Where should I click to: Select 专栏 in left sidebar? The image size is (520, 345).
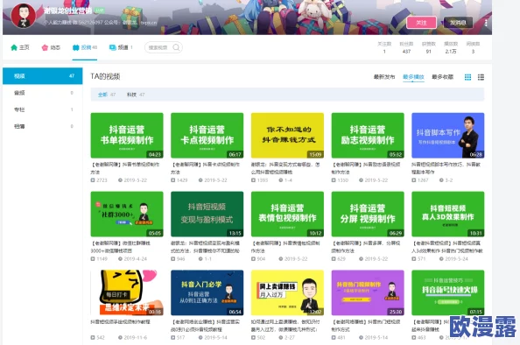click(x=42, y=109)
